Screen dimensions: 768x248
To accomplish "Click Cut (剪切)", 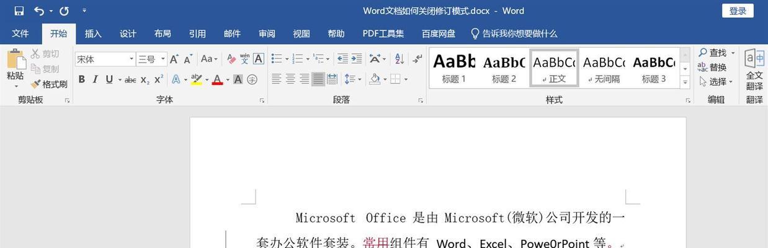I will tap(45, 54).
